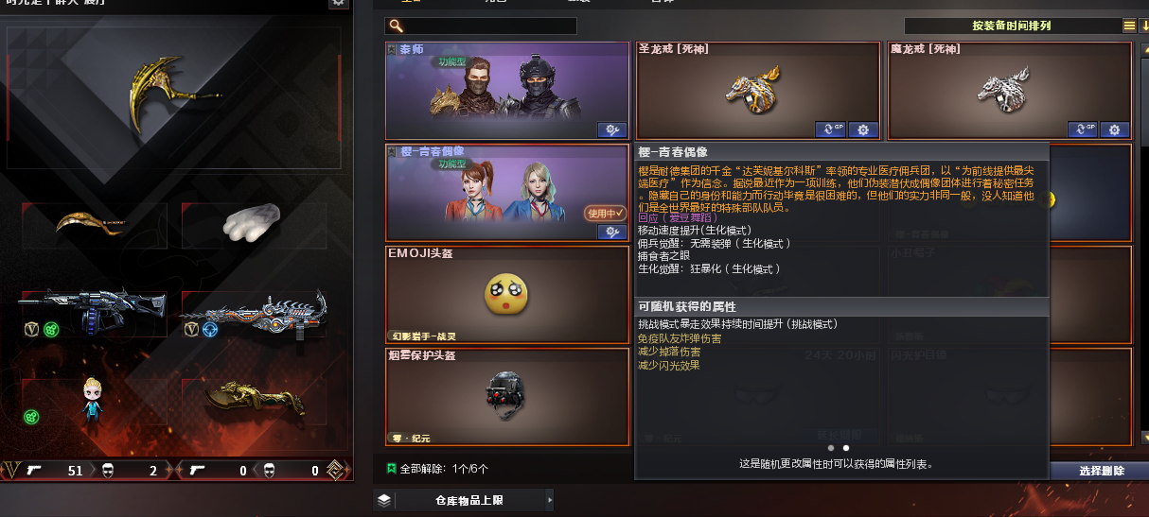Open settings wrench on 樱-青春偶像 character card
Viewport: 1149px width, 517px height.
point(611,232)
